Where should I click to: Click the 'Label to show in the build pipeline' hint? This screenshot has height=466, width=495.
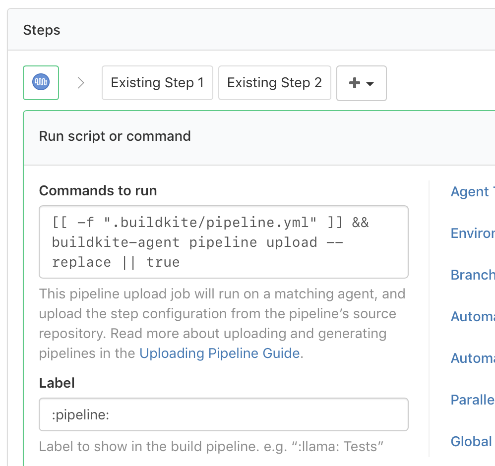coord(211,447)
